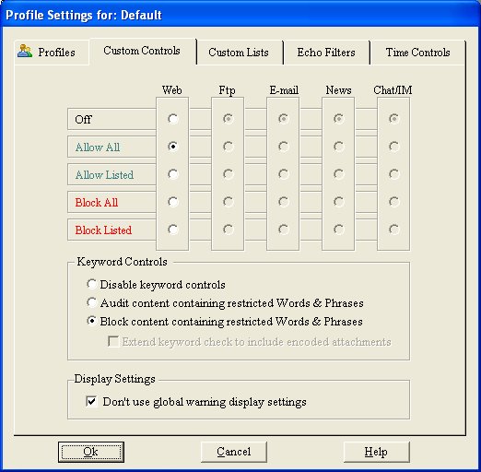481x472 pixels.
Task: Click the Allow All row label
Action: (98, 147)
